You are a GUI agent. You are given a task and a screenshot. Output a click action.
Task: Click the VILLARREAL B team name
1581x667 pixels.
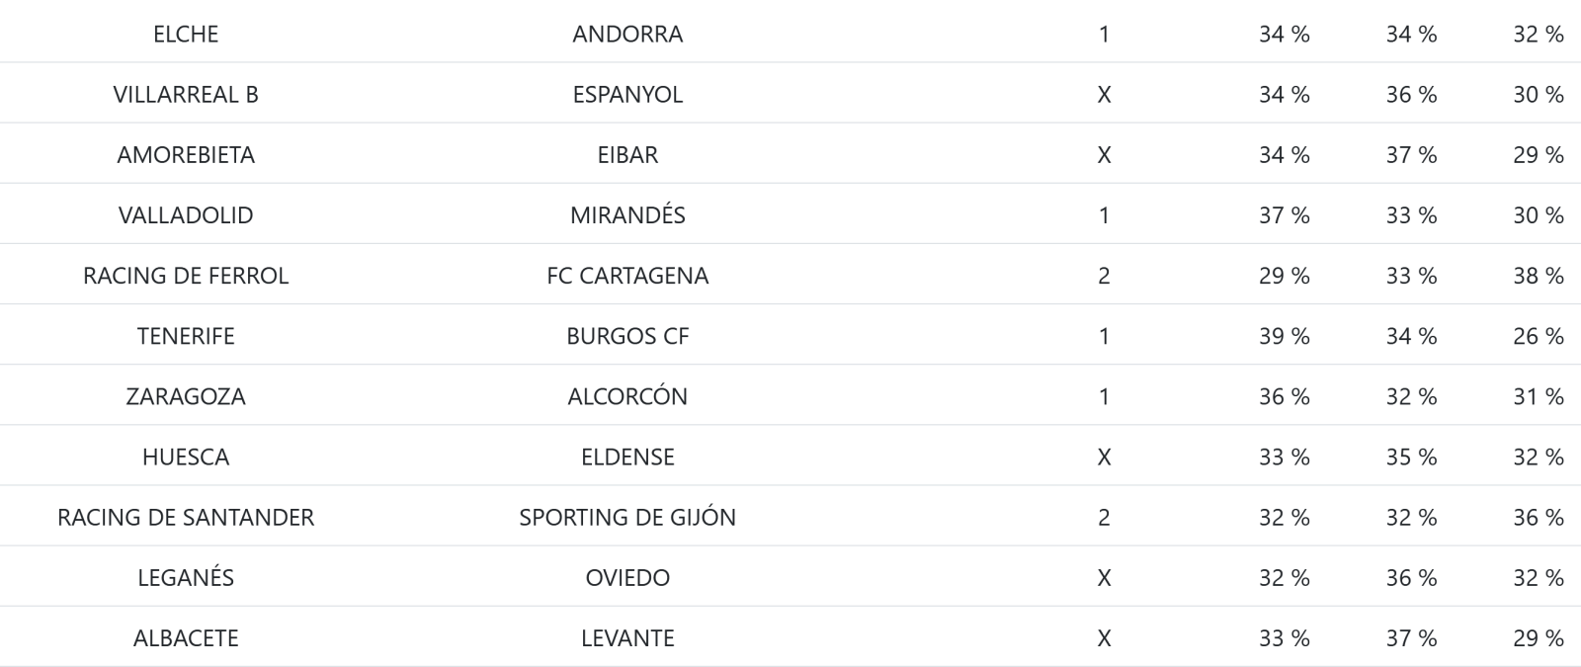pyautogui.click(x=186, y=94)
